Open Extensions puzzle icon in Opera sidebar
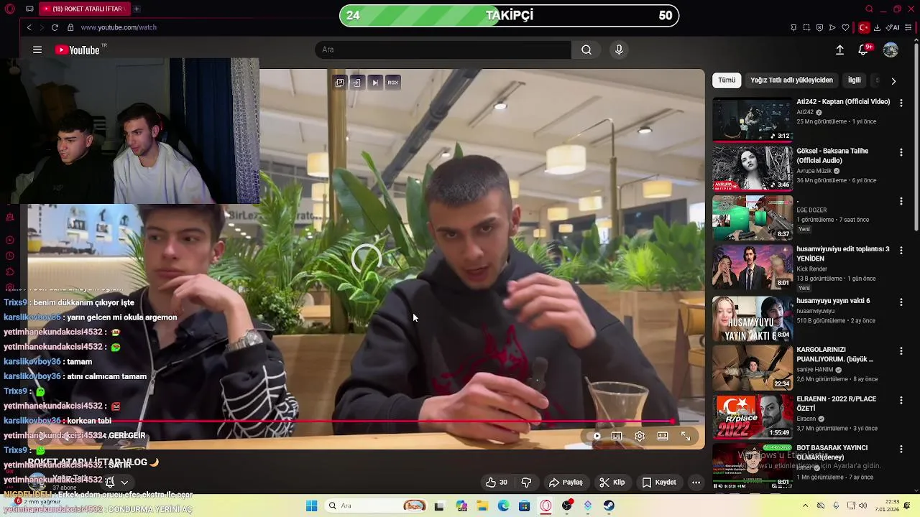Image resolution: width=920 pixels, height=517 pixels. 10,271
